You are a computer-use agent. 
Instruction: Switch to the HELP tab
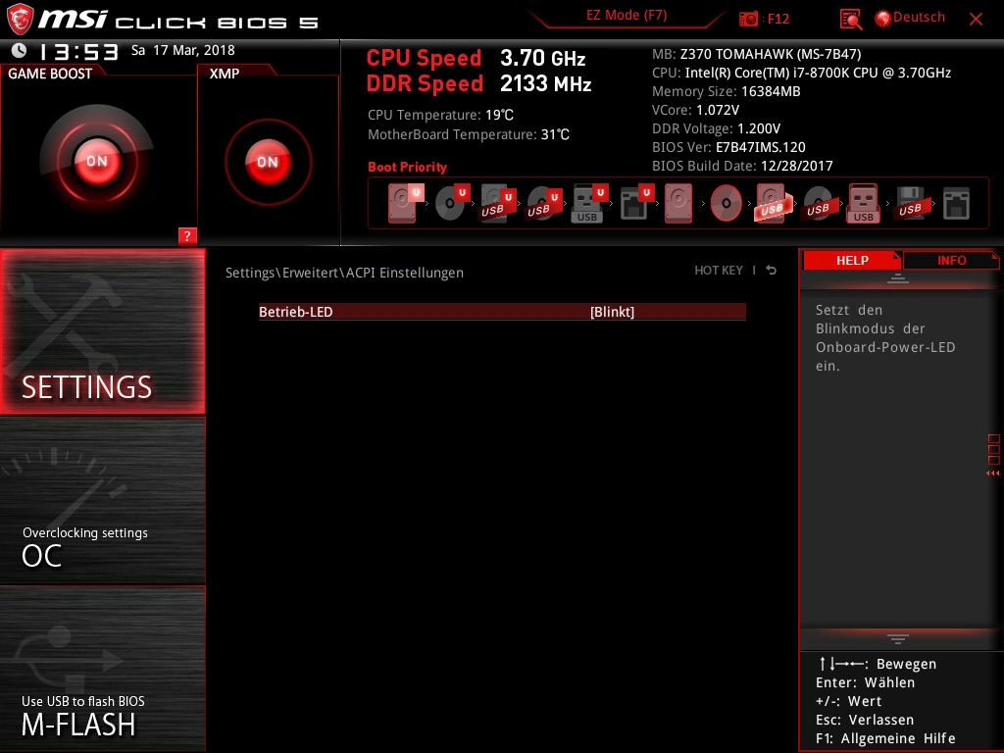pos(852,260)
